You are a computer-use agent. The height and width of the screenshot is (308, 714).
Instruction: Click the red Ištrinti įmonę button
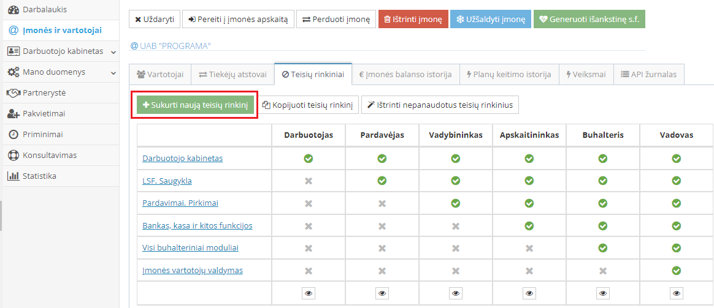coord(413,19)
